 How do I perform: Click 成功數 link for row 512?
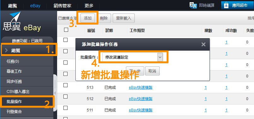(226, 99)
